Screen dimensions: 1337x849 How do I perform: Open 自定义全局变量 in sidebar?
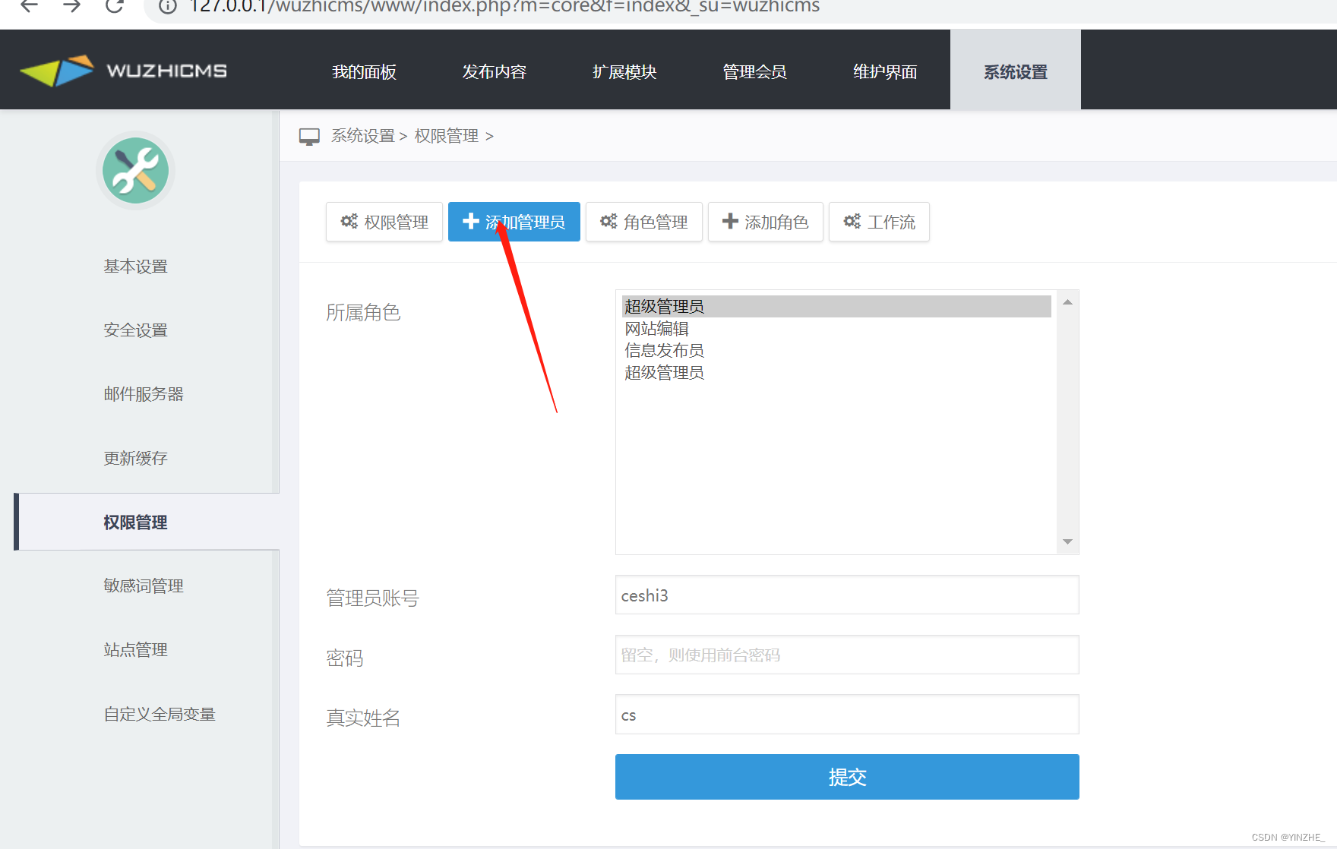point(160,714)
